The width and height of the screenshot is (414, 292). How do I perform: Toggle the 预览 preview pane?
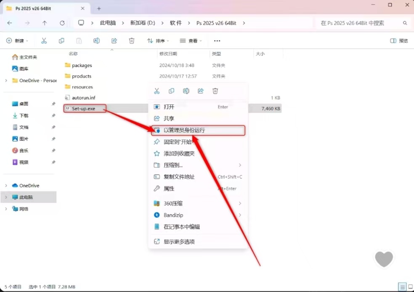click(399, 41)
